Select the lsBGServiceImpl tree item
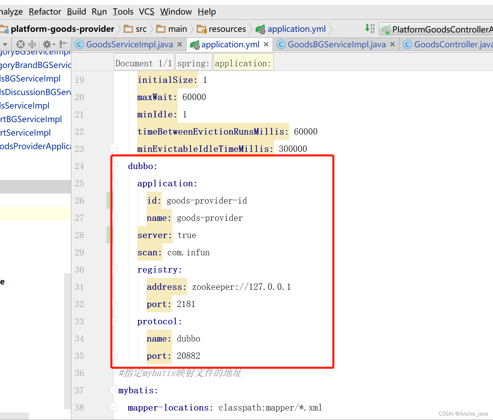This screenshot has width=493, height=420. [x=30, y=78]
